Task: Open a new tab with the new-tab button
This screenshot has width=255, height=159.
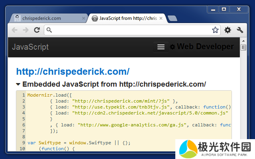Action: tap(172, 18)
